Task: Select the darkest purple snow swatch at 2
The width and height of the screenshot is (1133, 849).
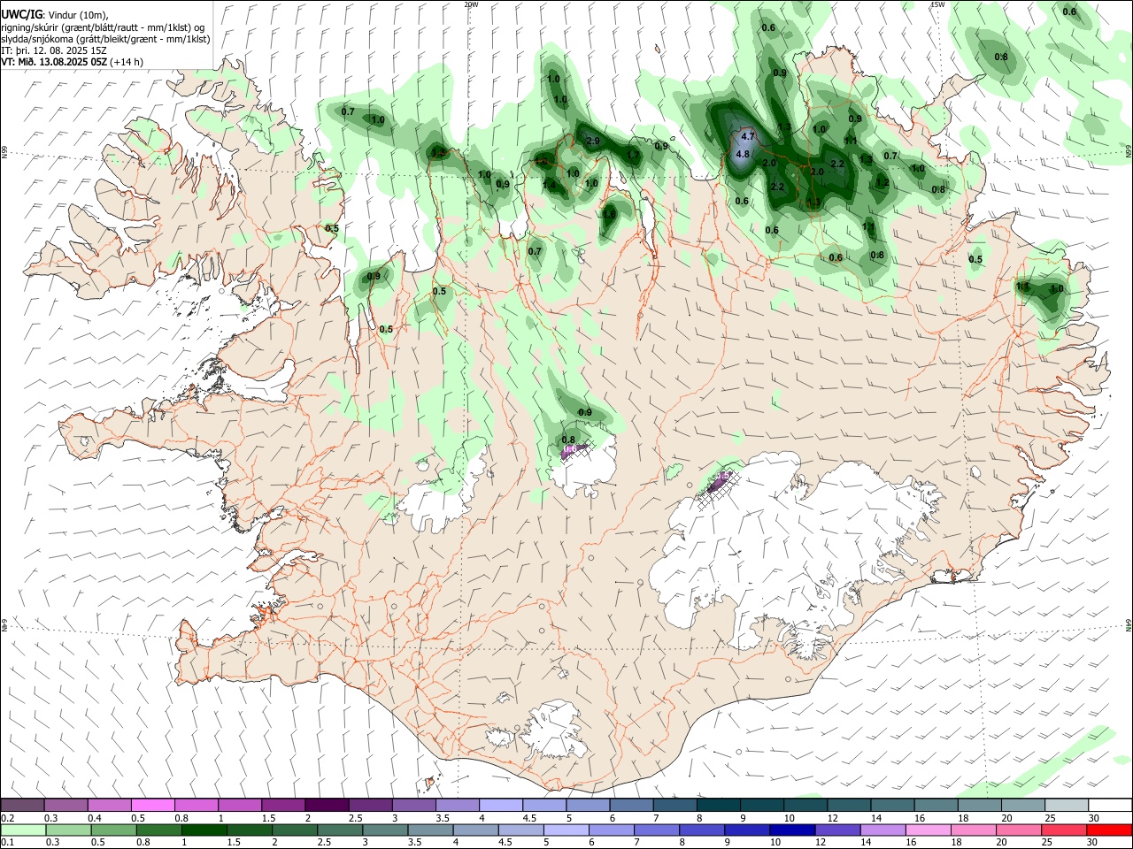Action: coord(327,805)
